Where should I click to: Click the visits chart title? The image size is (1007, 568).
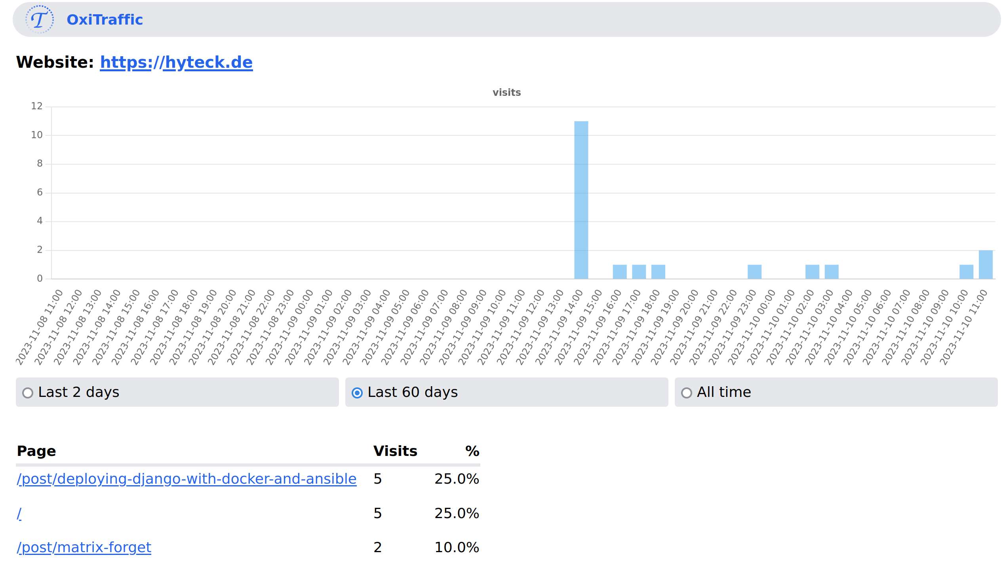506,92
